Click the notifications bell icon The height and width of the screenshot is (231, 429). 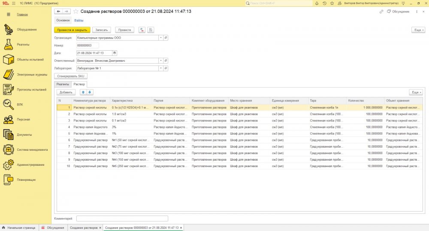(317, 3)
